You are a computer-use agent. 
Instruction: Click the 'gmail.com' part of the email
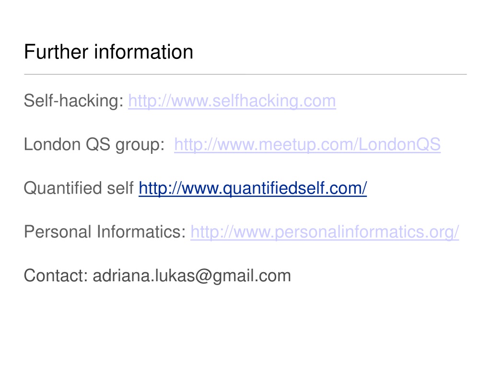[252, 276]
